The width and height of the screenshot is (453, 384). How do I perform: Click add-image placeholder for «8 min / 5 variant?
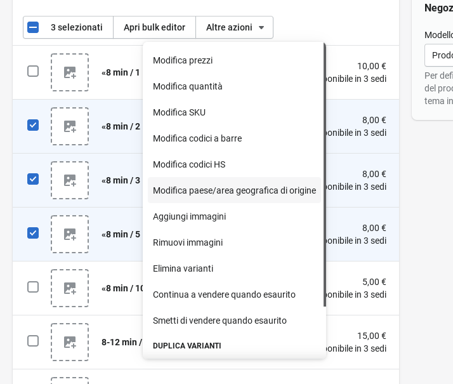[x=70, y=234]
